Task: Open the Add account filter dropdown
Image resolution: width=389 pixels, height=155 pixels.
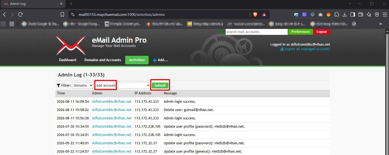Action: point(123,85)
